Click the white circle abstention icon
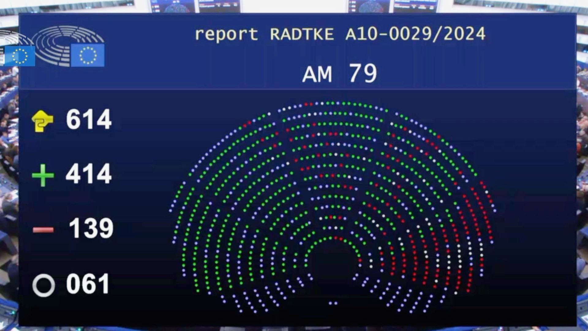The width and height of the screenshot is (588, 331). 43,285
